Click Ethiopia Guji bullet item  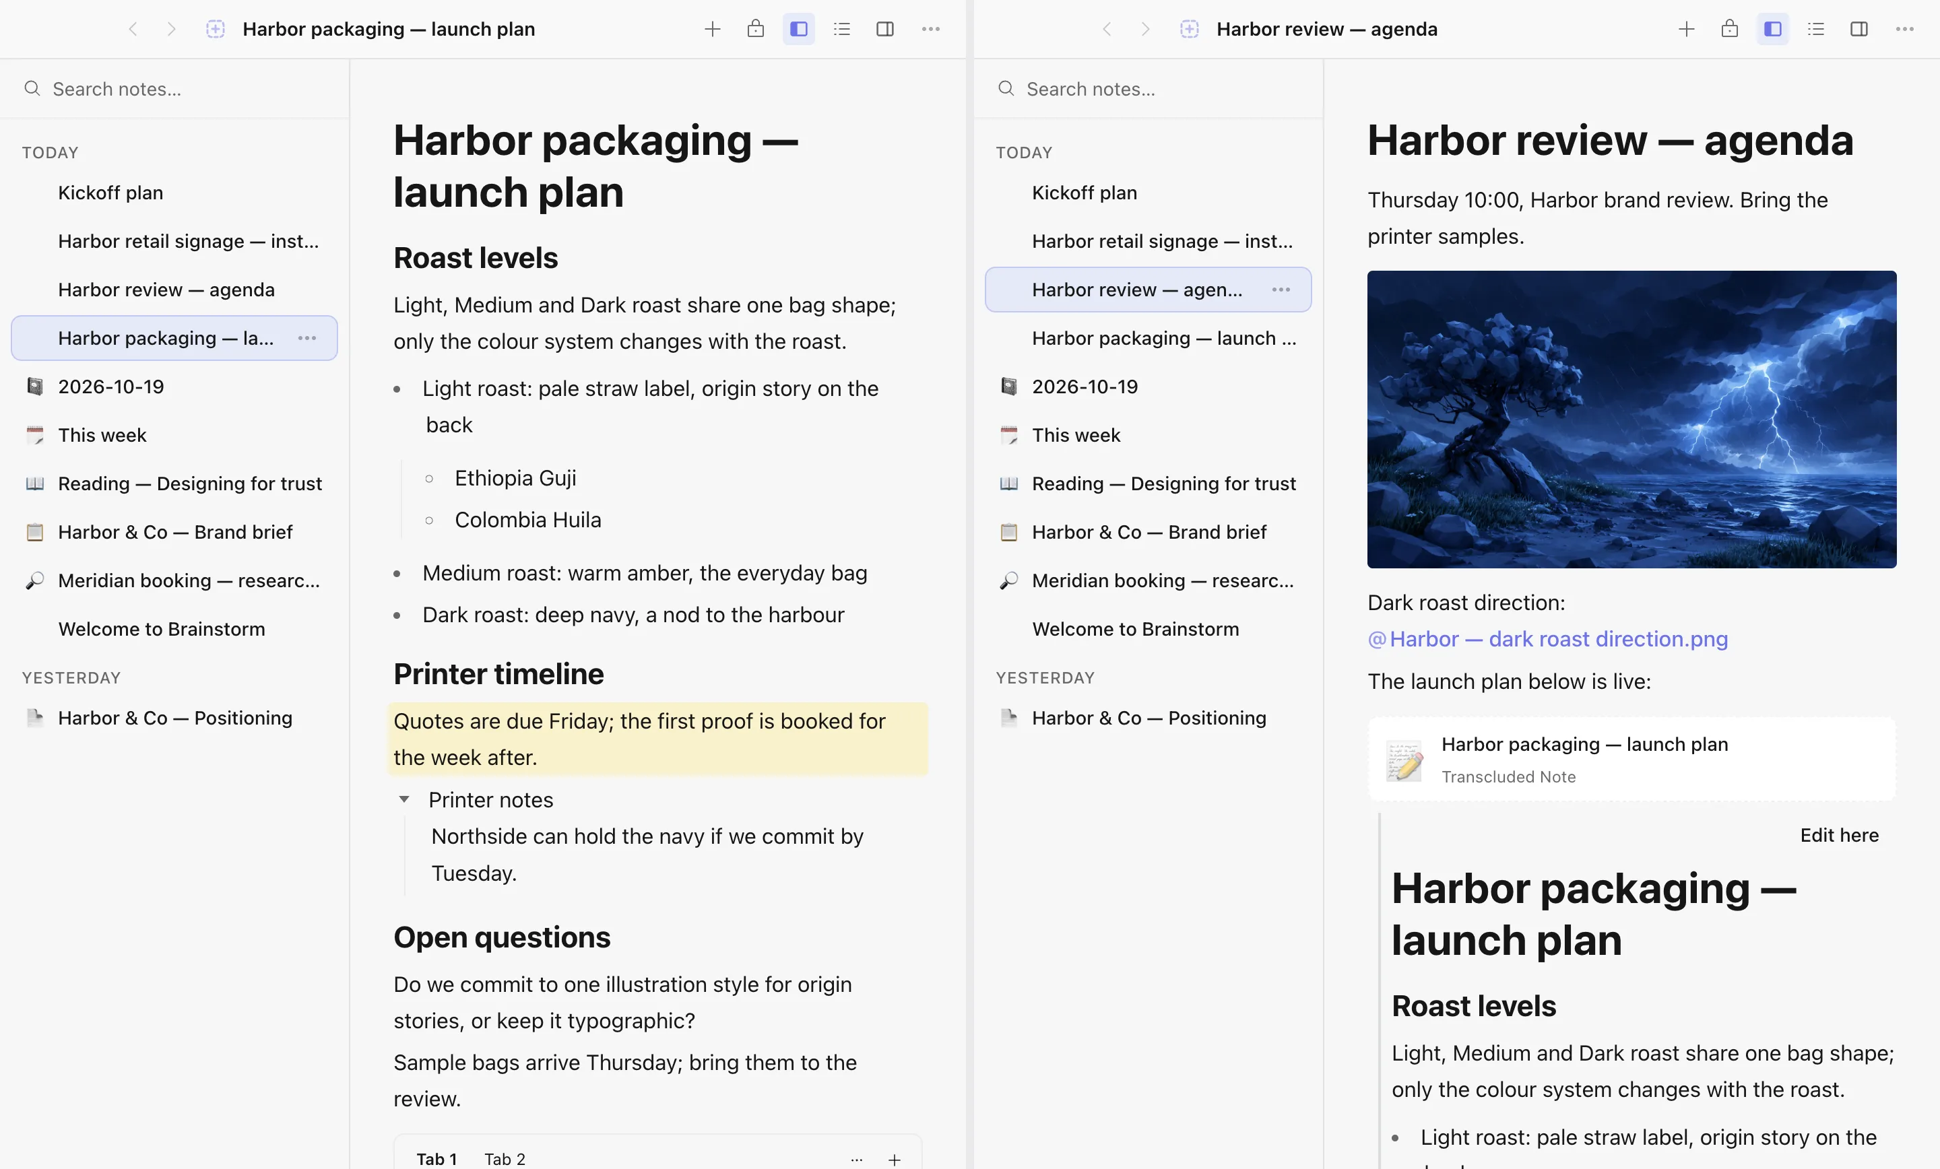pos(515,478)
